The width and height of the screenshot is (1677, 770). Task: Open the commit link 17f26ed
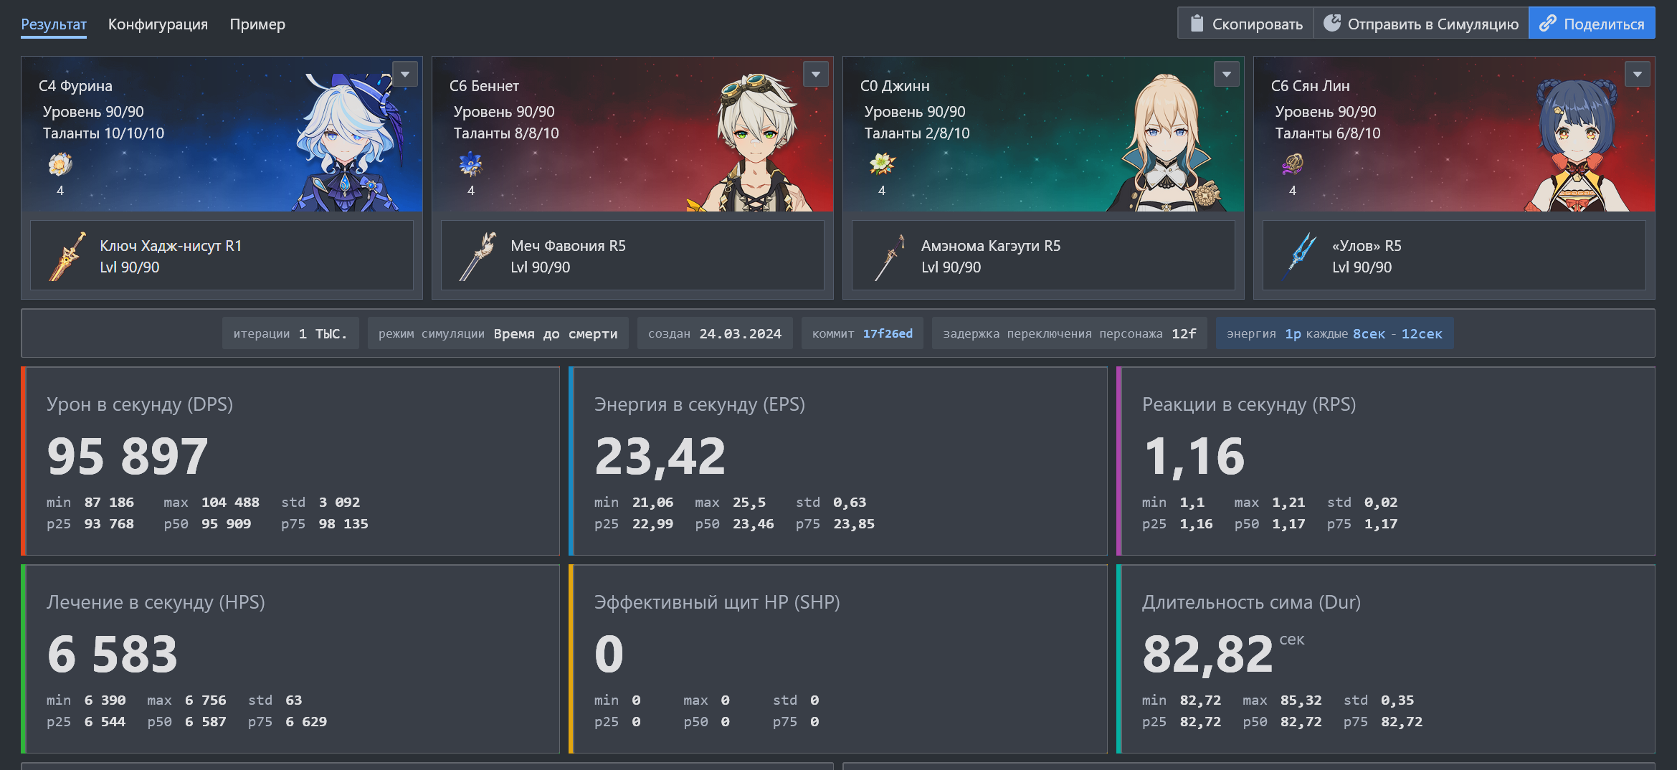point(888,333)
